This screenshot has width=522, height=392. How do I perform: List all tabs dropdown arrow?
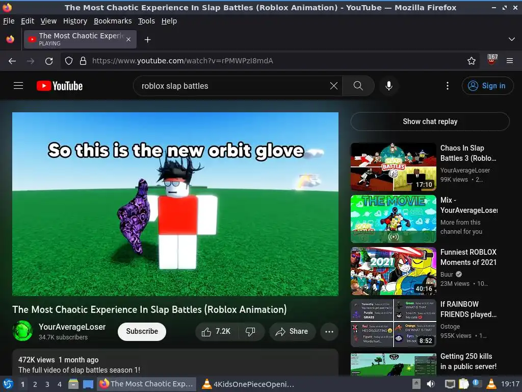[x=512, y=39]
